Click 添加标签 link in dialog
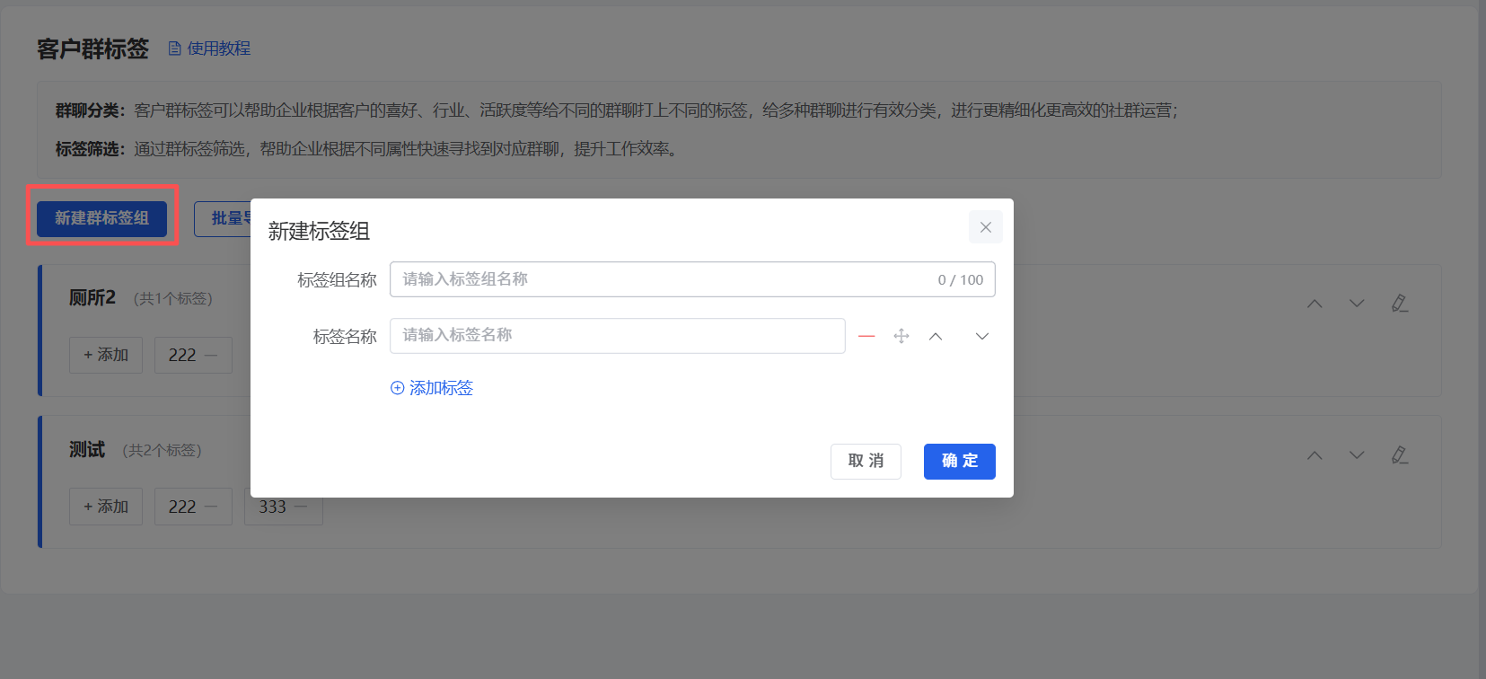1486x679 pixels. click(x=432, y=388)
